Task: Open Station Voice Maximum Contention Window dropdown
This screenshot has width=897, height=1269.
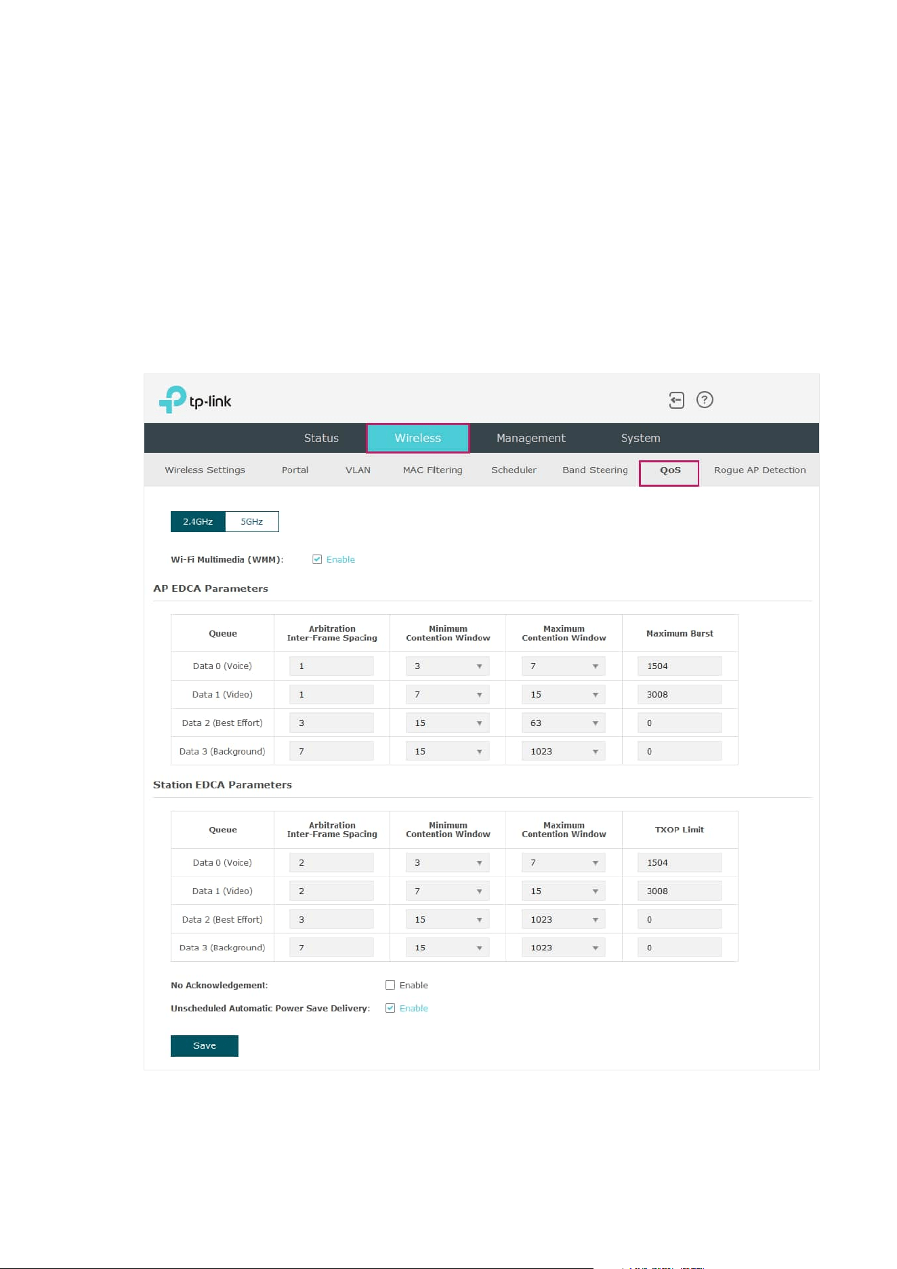Action: [x=563, y=863]
